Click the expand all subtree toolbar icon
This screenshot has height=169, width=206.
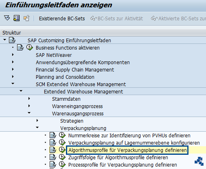coord(7,18)
